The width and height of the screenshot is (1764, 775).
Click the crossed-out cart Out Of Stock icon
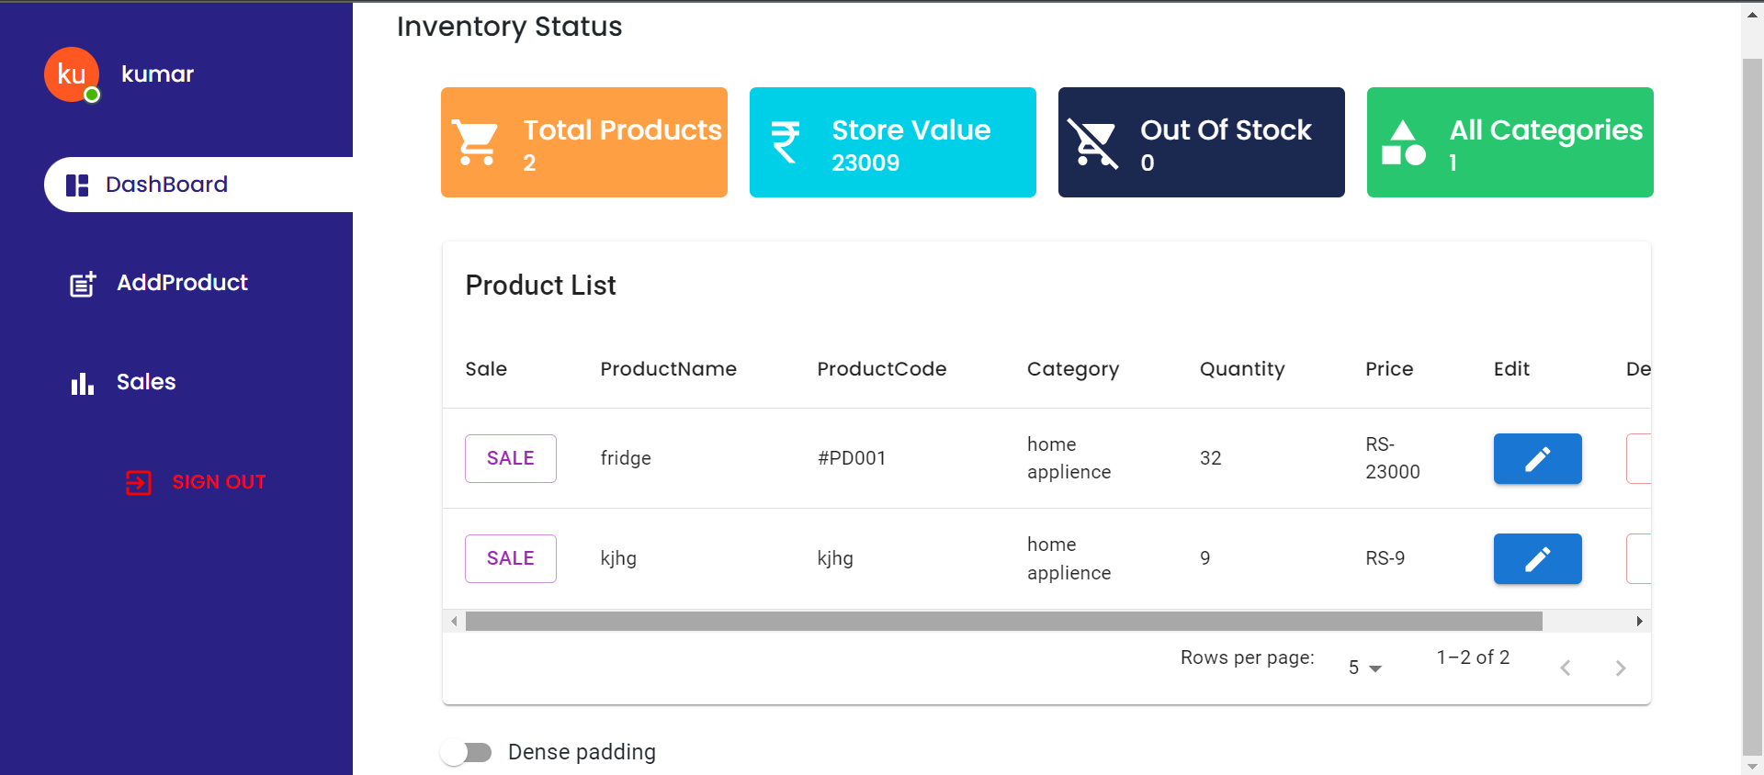pyautogui.click(x=1093, y=143)
